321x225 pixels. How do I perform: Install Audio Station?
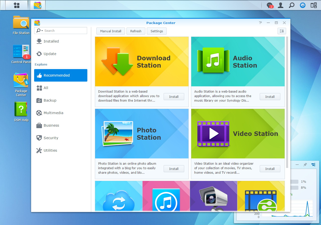[x=270, y=97]
